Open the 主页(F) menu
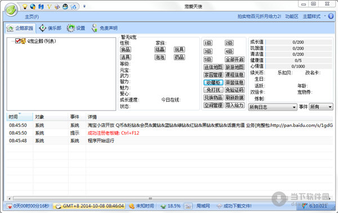The height and width of the screenshot is (213, 338). click(32, 16)
